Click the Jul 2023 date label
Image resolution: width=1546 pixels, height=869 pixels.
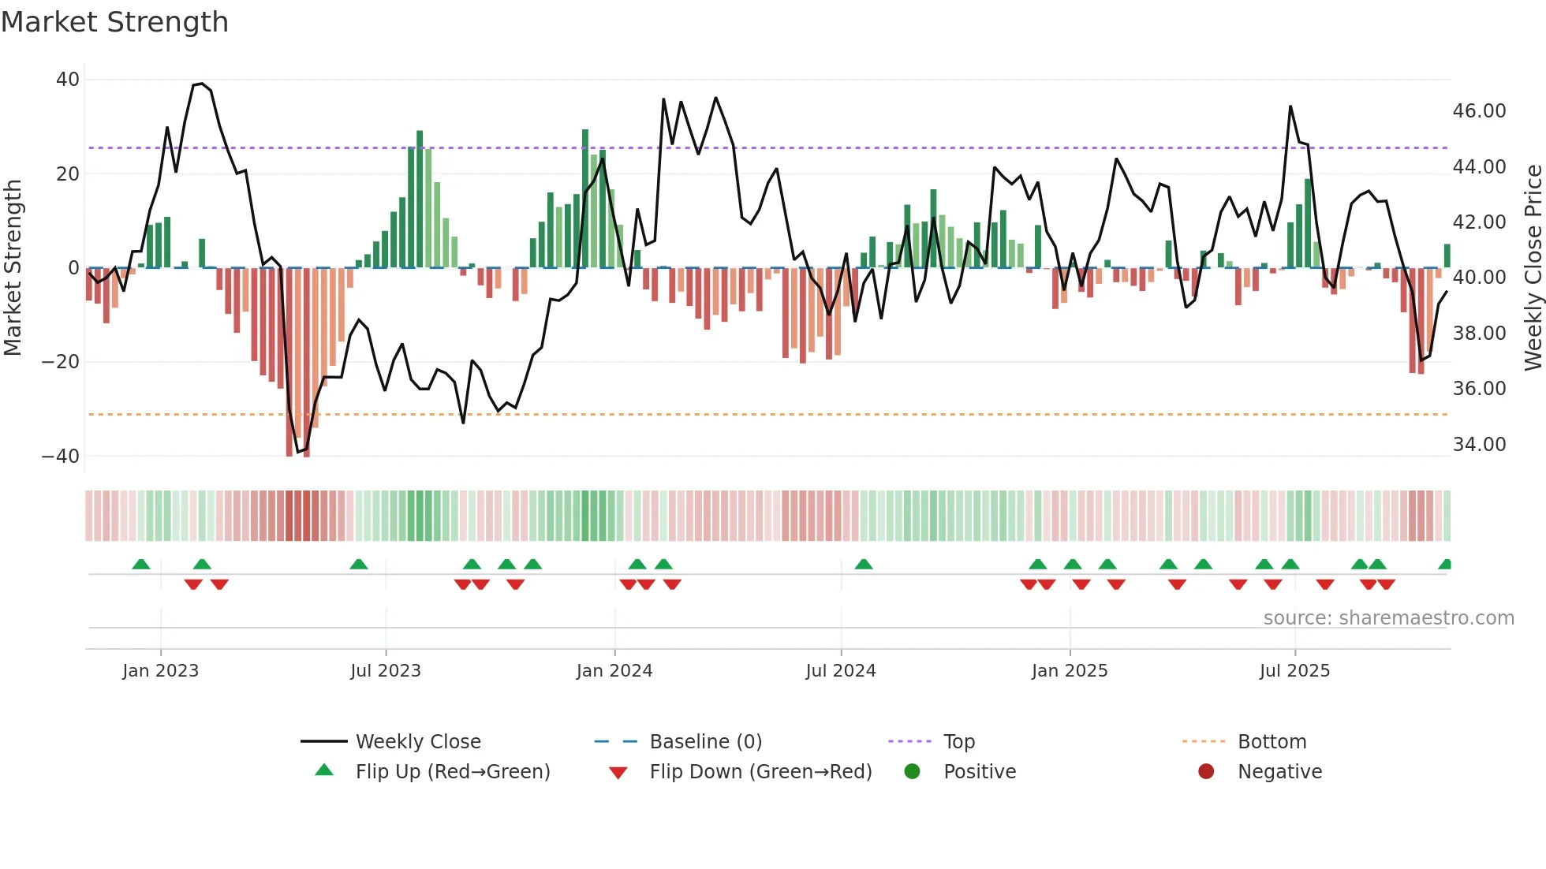pyautogui.click(x=386, y=671)
